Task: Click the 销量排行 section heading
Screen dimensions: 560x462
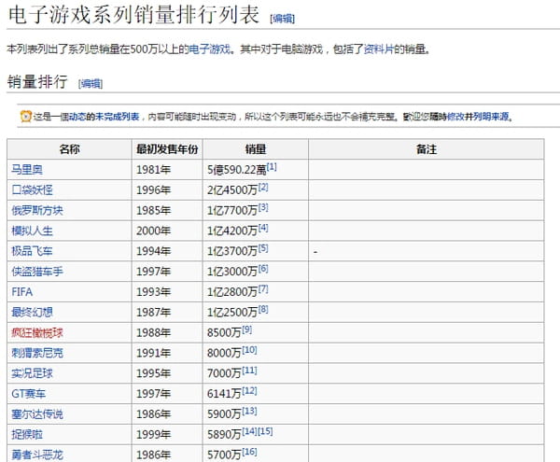Action: click(37, 81)
